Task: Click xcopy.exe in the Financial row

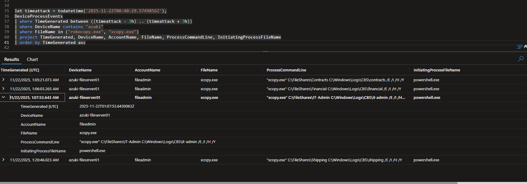Action: 209,89
